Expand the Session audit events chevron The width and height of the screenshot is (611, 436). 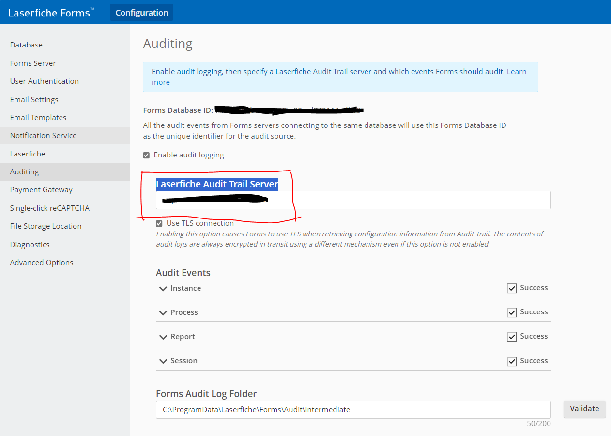(163, 361)
